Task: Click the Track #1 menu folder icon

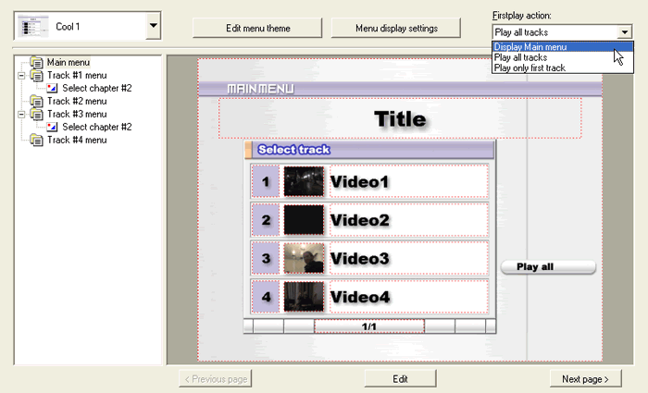Action: (x=36, y=76)
